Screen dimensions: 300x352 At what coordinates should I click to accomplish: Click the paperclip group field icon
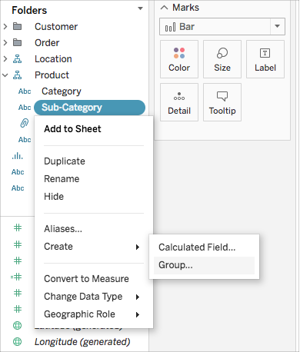(25, 124)
